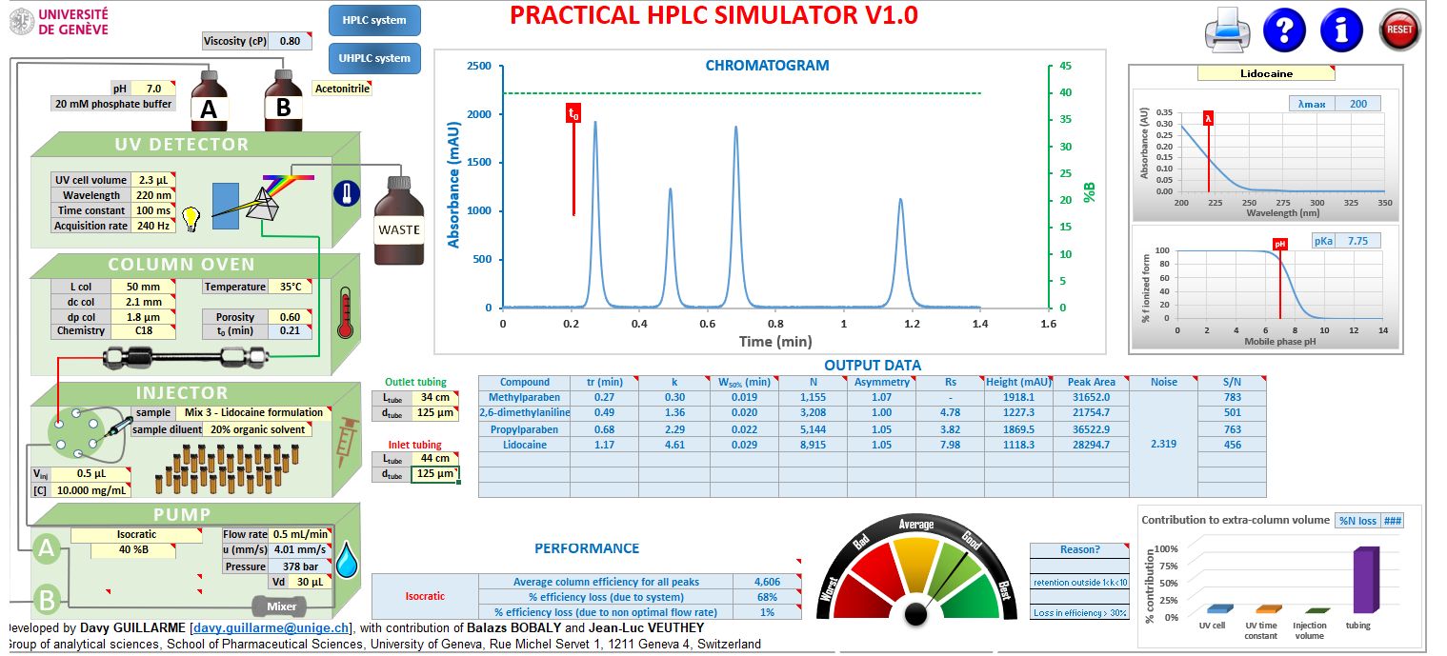The image size is (1447, 656).
Task: Open the Acetonitrile solvent selector
Action: point(341,89)
